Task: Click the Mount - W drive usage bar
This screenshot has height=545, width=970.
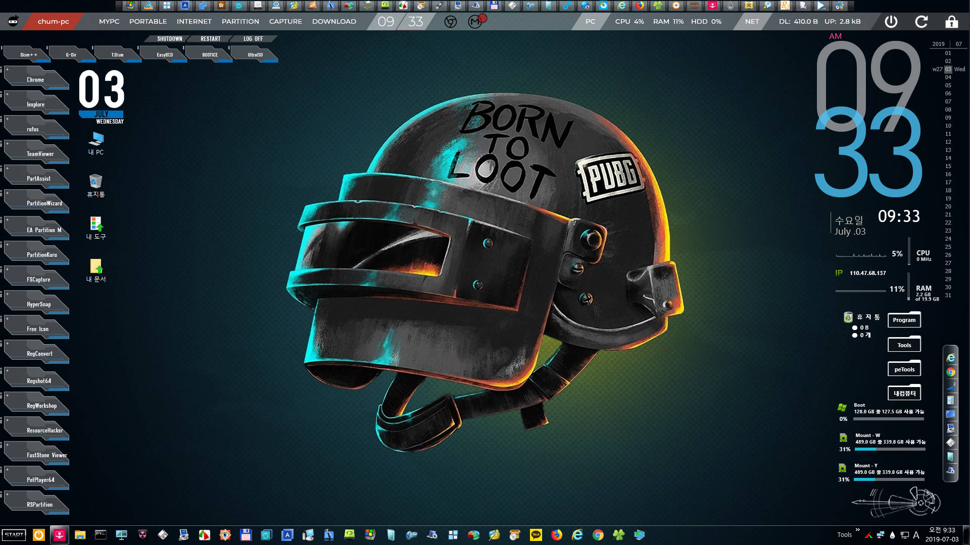Action: [890, 449]
